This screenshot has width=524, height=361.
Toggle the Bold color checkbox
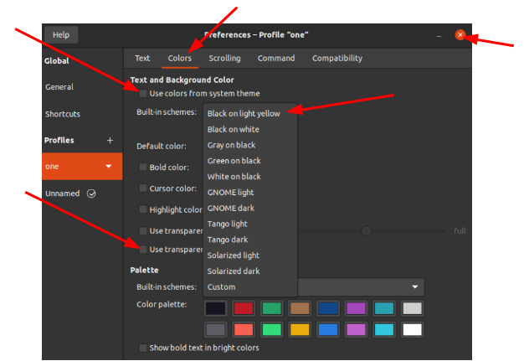pyautogui.click(x=143, y=168)
